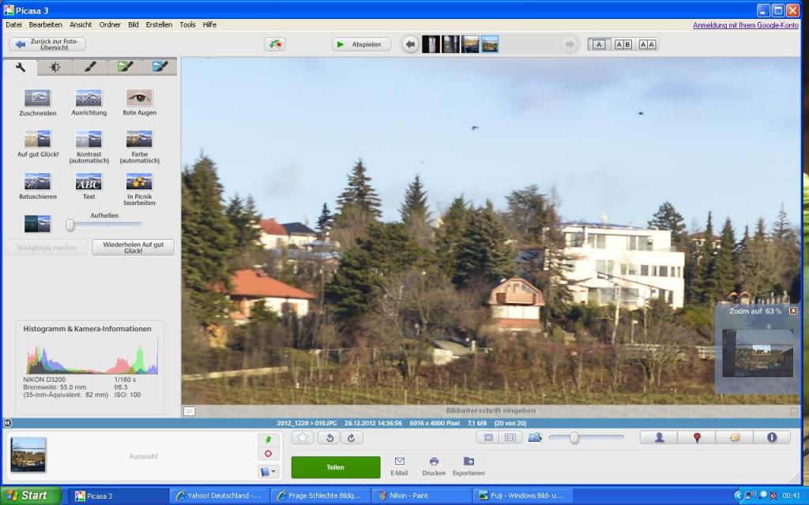Open the Ausrichtung straighten tool
This screenshot has width=809, height=505.
point(88,102)
